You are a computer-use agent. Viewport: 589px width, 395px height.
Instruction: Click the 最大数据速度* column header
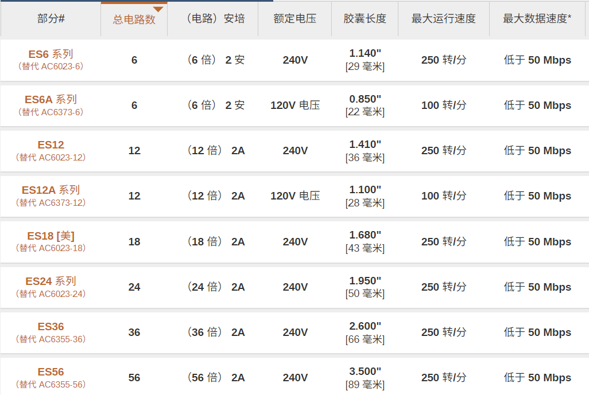click(537, 18)
